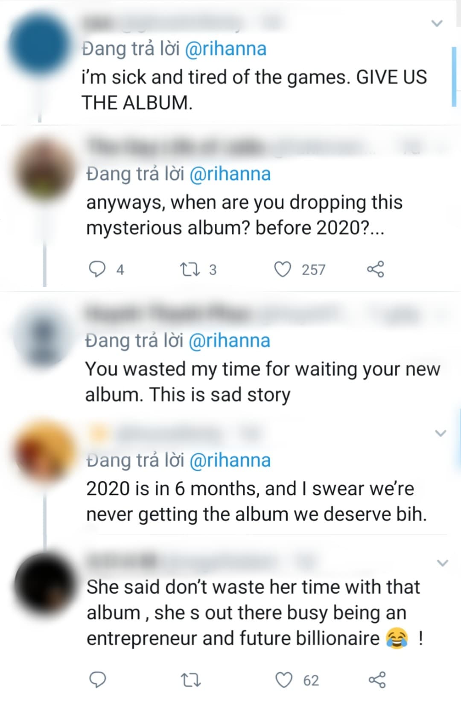
Task: Tap @rihanna link in '2020 is in 6 months' tweet
Action: point(230,460)
